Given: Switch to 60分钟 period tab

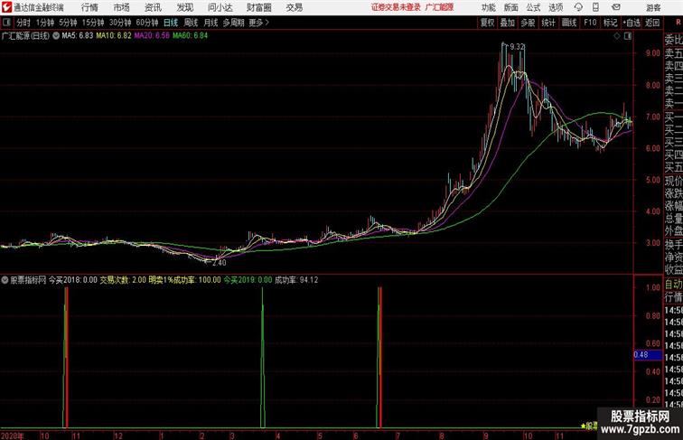Looking at the screenshot, I should [x=147, y=23].
